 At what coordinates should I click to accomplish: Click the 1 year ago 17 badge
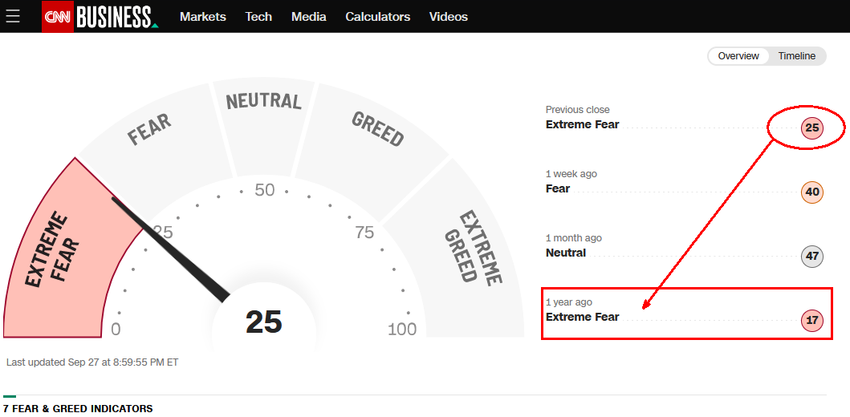pyautogui.click(x=812, y=321)
